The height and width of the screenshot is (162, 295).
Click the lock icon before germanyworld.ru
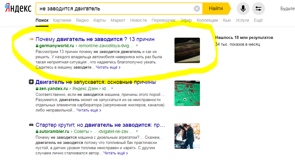click(37, 46)
